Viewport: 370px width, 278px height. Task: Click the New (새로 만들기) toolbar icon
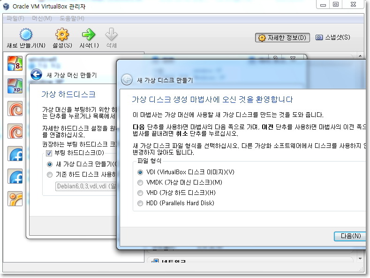(26, 34)
